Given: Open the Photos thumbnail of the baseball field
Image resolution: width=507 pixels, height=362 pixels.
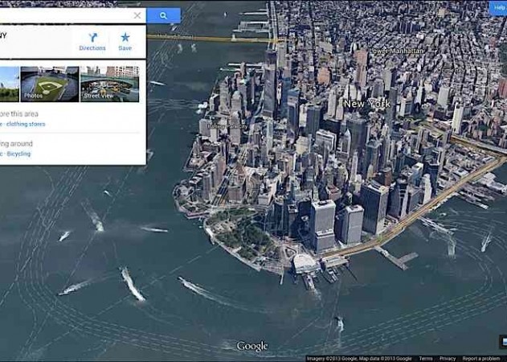Looking at the screenshot, I should coord(50,84).
